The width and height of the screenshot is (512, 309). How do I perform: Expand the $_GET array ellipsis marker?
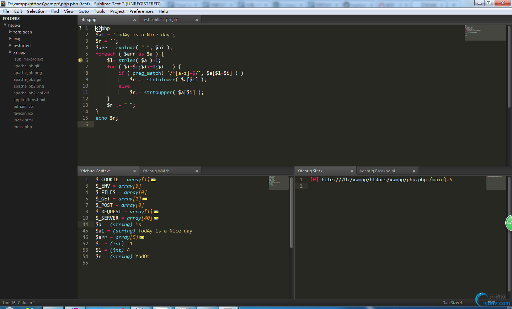click(x=145, y=199)
